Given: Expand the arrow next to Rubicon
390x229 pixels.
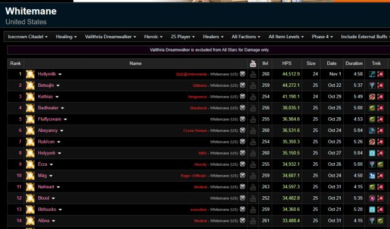Looking at the screenshot, I should pyautogui.click(x=58, y=142).
